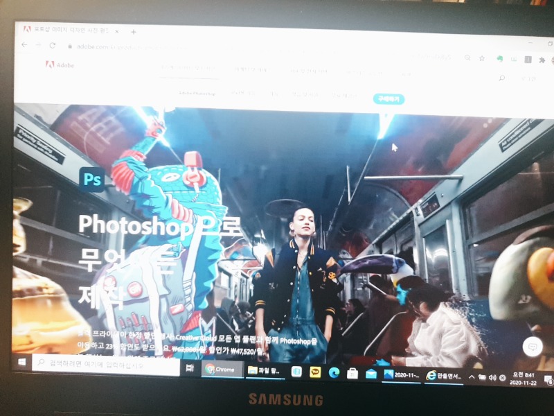Image resolution: width=554 pixels, height=416 pixels.
Task: Click the volume speaker tray icon
Action: tap(492, 378)
